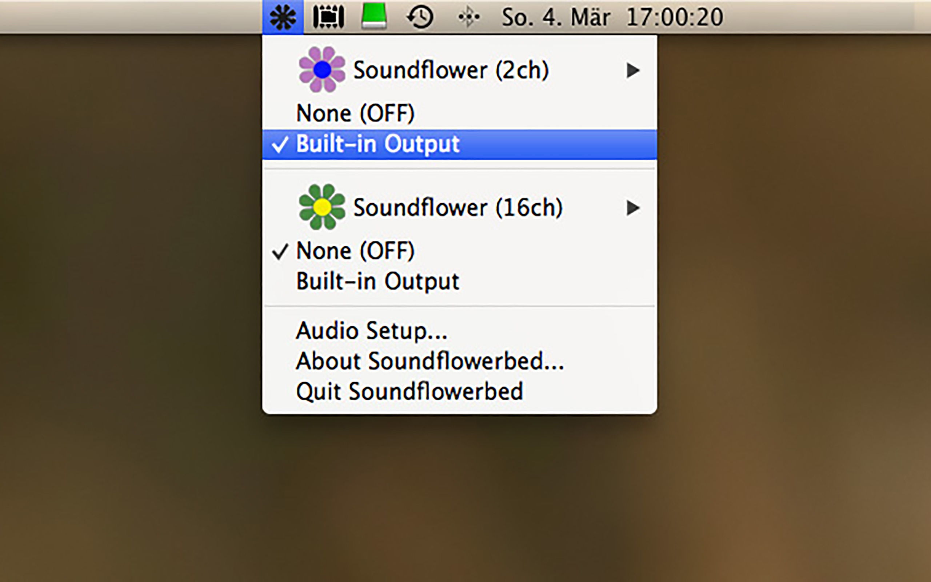Image resolution: width=931 pixels, height=582 pixels.
Task: Click the Soundflower (16ch) label text
Action: pyautogui.click(x=458, y=207)
